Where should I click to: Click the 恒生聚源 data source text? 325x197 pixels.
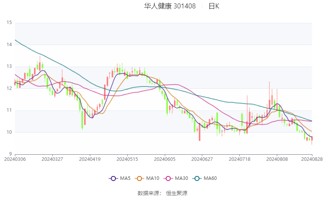(x=177, y=193)
